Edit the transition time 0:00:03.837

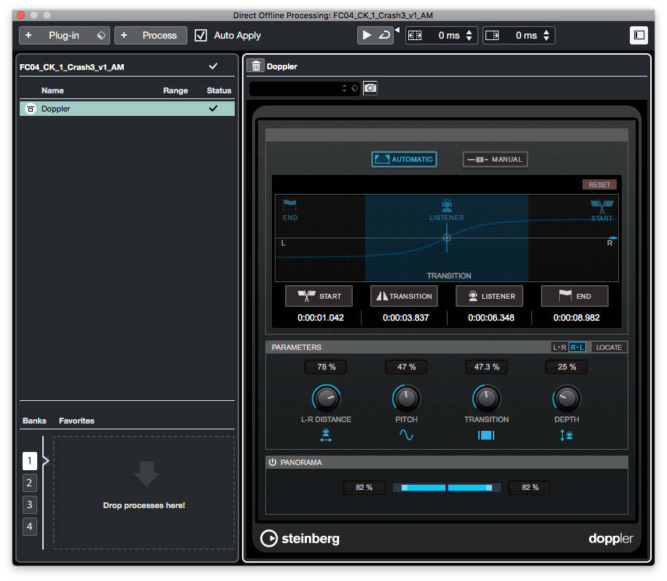tap(405, 318)
